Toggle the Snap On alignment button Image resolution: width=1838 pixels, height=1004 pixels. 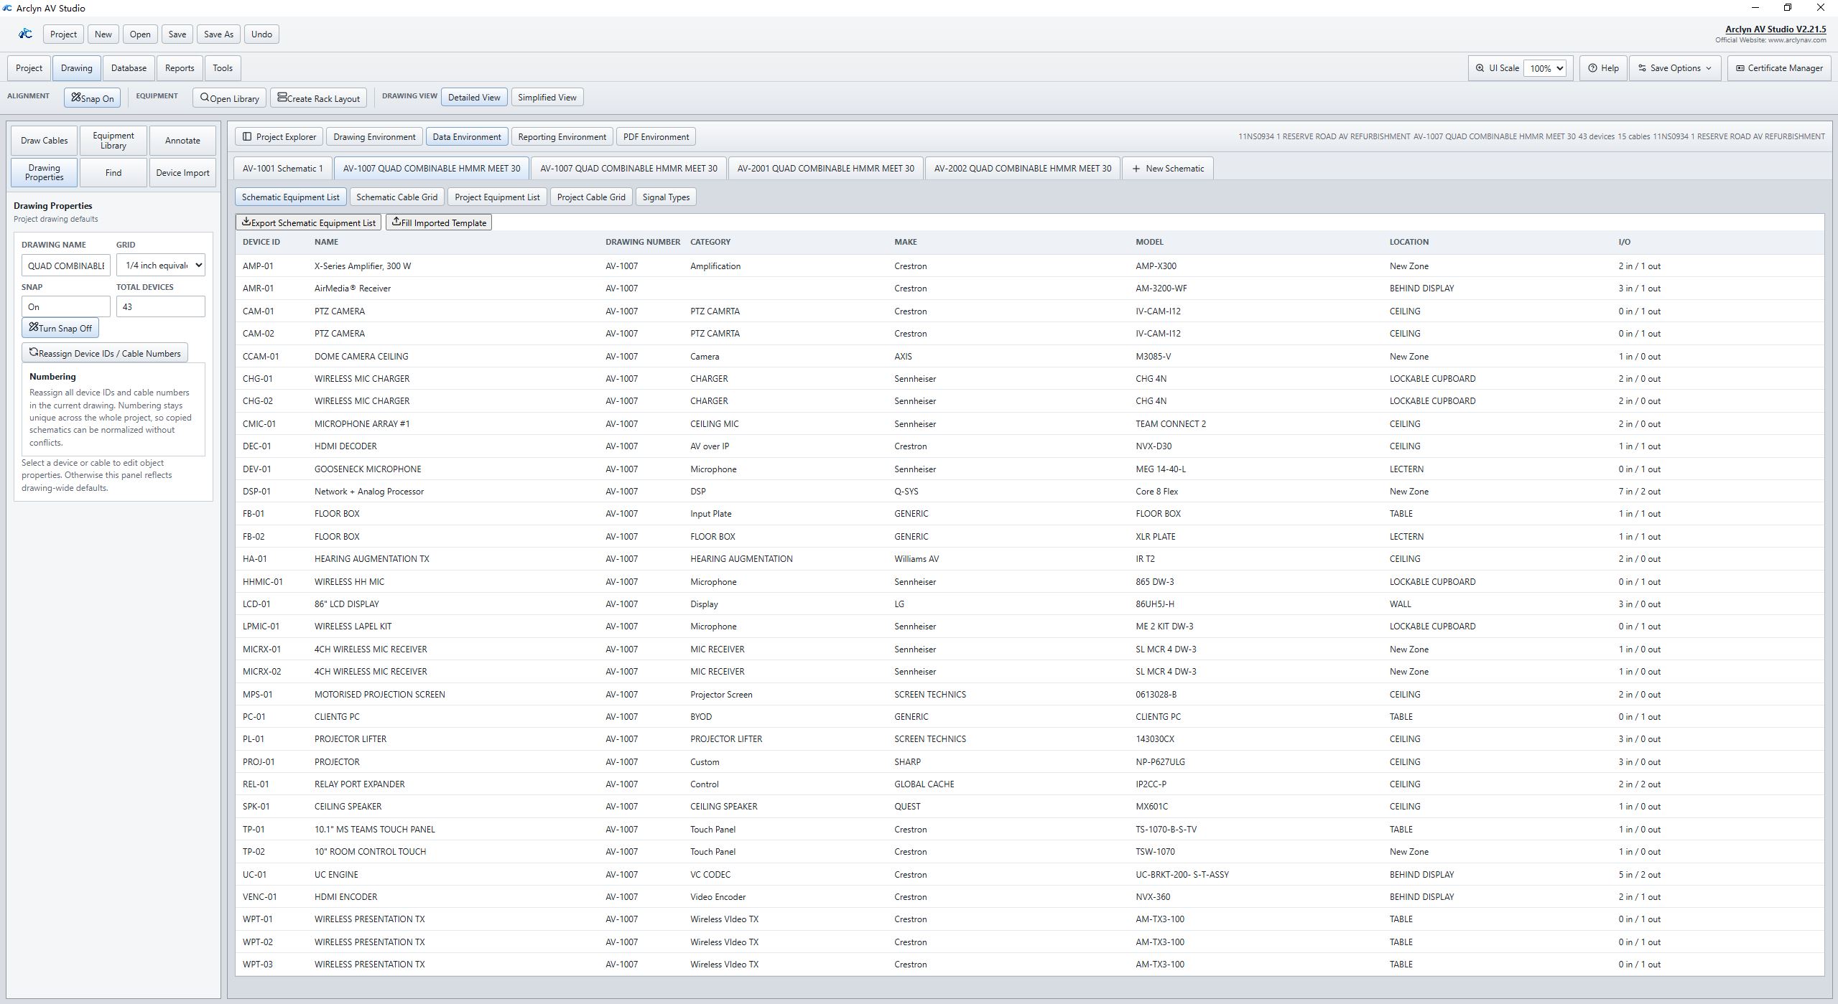click(x=93, y=98)
